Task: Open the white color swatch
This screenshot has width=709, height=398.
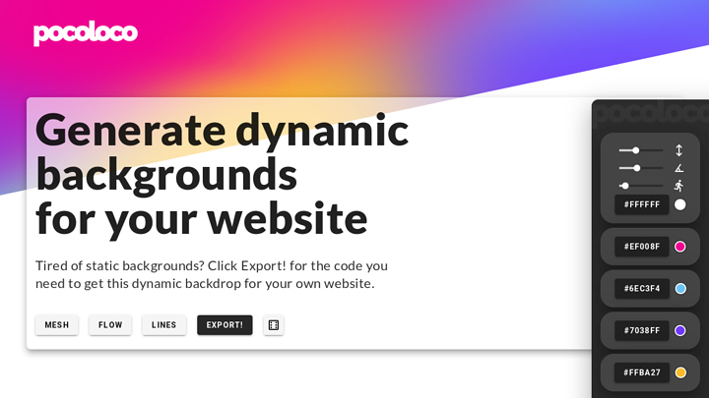Action: point(679,204)
